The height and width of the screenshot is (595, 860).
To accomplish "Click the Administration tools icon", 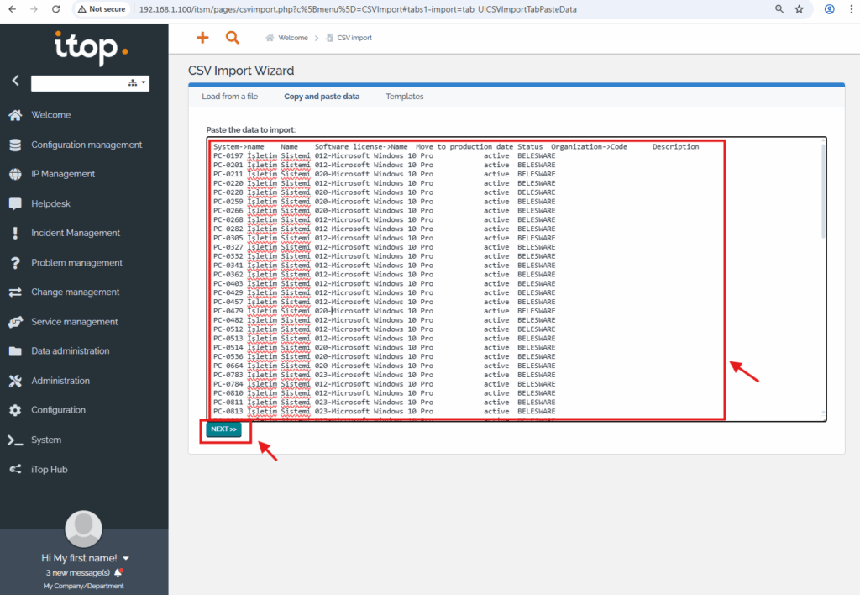I will coord(15,381).
